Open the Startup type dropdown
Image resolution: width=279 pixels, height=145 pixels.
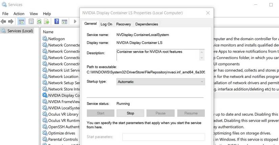(161, 82)
